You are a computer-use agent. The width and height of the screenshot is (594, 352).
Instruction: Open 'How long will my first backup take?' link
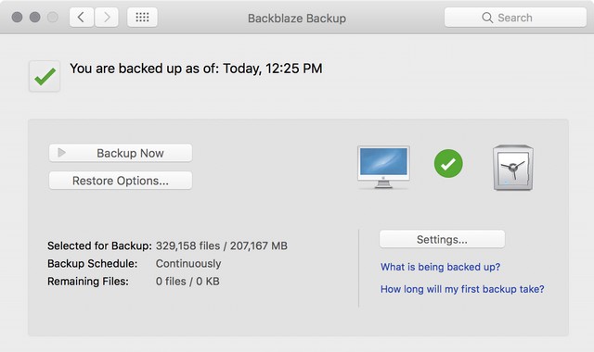click(462, 289)
